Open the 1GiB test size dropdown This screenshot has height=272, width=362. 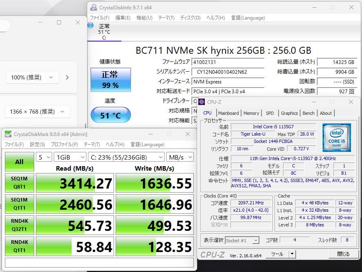coord(70,157)
